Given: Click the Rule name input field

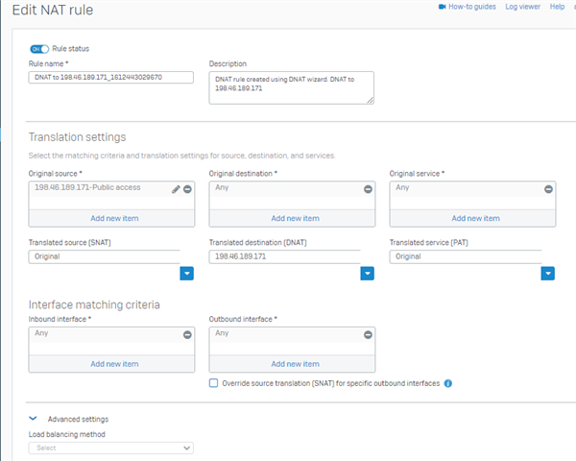Looking at the screenshot, I should tap(111, 77).
